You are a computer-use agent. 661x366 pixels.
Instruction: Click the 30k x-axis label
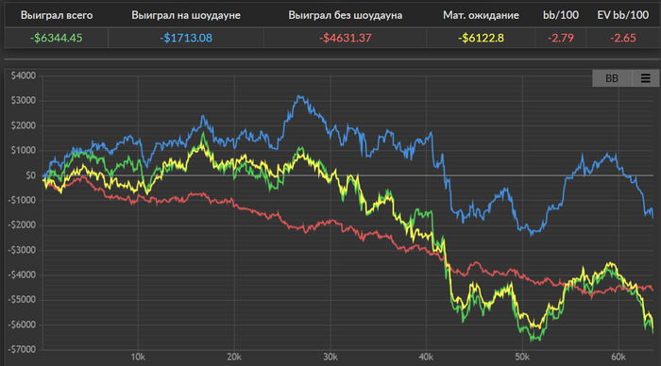point(330,358)
